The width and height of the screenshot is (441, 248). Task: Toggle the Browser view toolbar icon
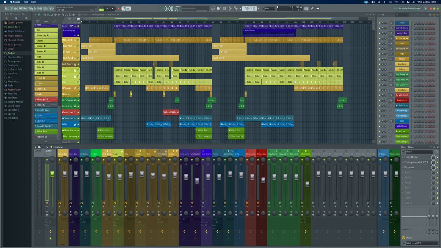point(236,8)
